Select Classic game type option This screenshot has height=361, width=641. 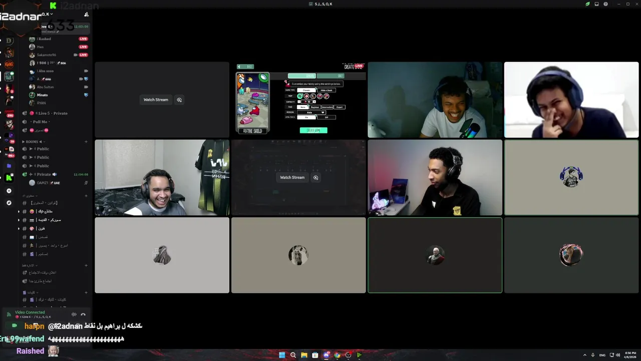click(x=306, y=90)
